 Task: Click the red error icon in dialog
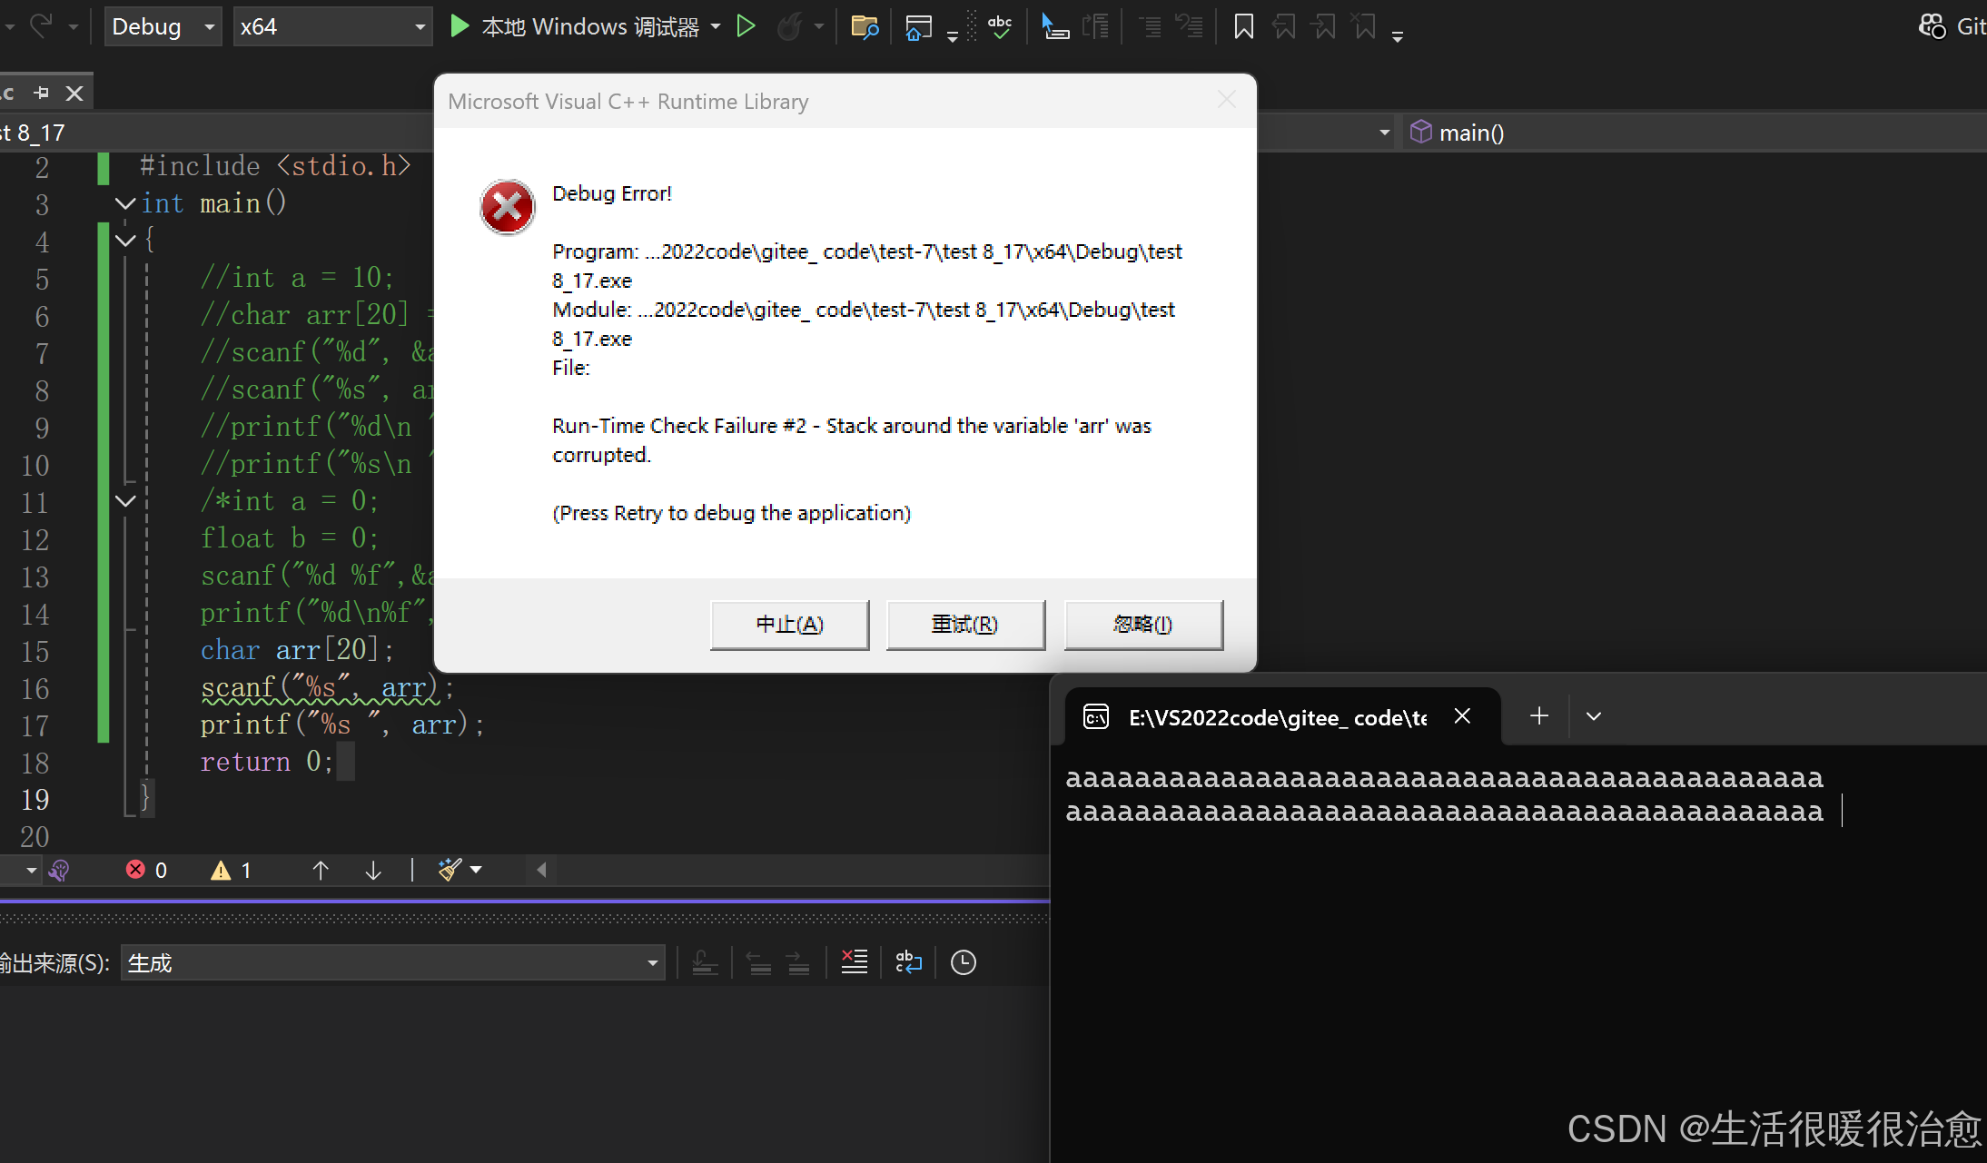(x=507, y=207)
